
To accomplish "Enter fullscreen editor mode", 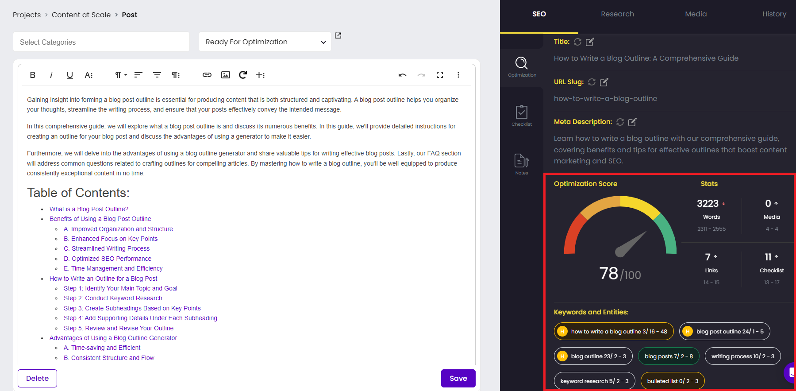I will click(440, 75).
